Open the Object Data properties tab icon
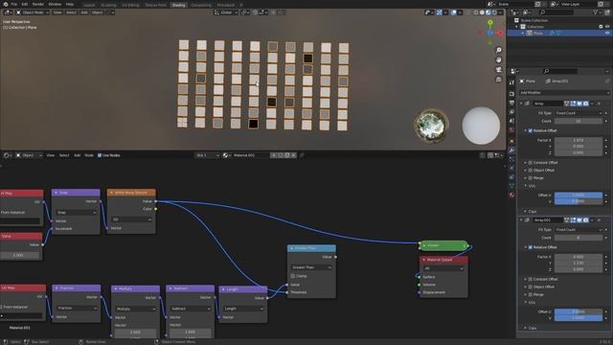Screen dimensions: 613x345 (x=511, y=186)
